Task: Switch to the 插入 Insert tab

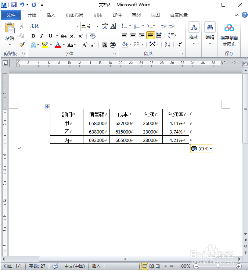Action: [x=51, y=15]
